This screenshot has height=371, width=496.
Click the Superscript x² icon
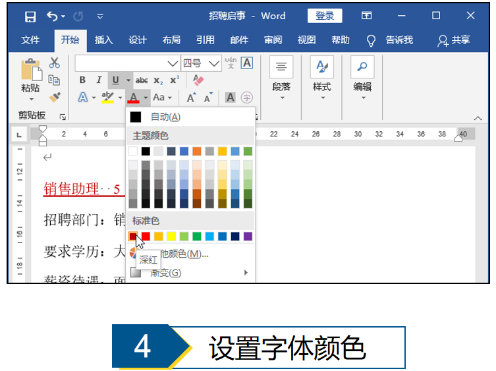pos(175,80)
